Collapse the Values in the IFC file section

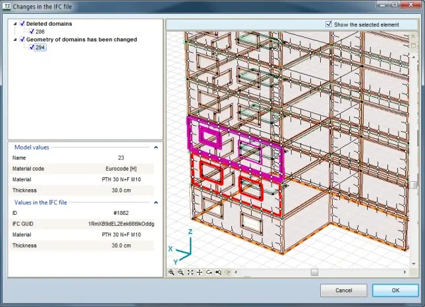click(156, 203)
